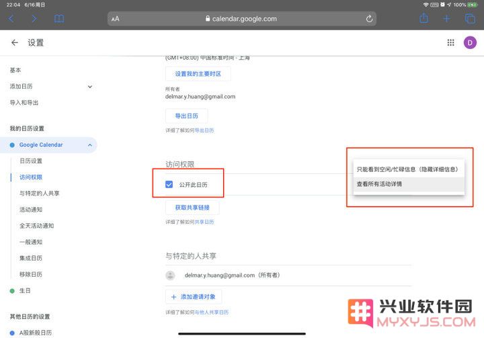The width and height of the screenshot is (484, 338).
Task: Select 基本 in the settings sidebar
Action: point(15,70)
